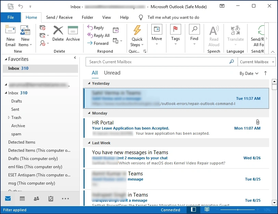Open Customize Quick Access Toolbar dropdown

click(30, 6)
